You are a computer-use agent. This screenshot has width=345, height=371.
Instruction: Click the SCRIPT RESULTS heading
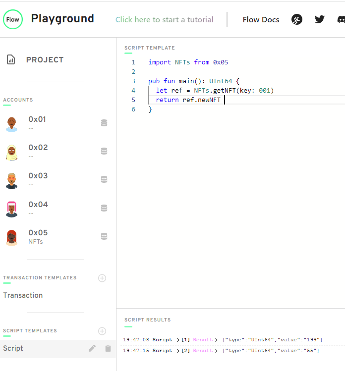coord(148,320)
